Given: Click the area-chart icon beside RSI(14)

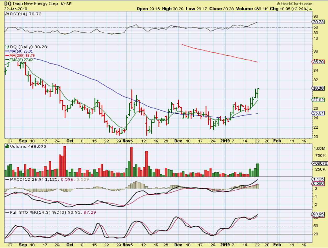Looking at the screenshot, I should pyautogui.click(x=7, y=14).
